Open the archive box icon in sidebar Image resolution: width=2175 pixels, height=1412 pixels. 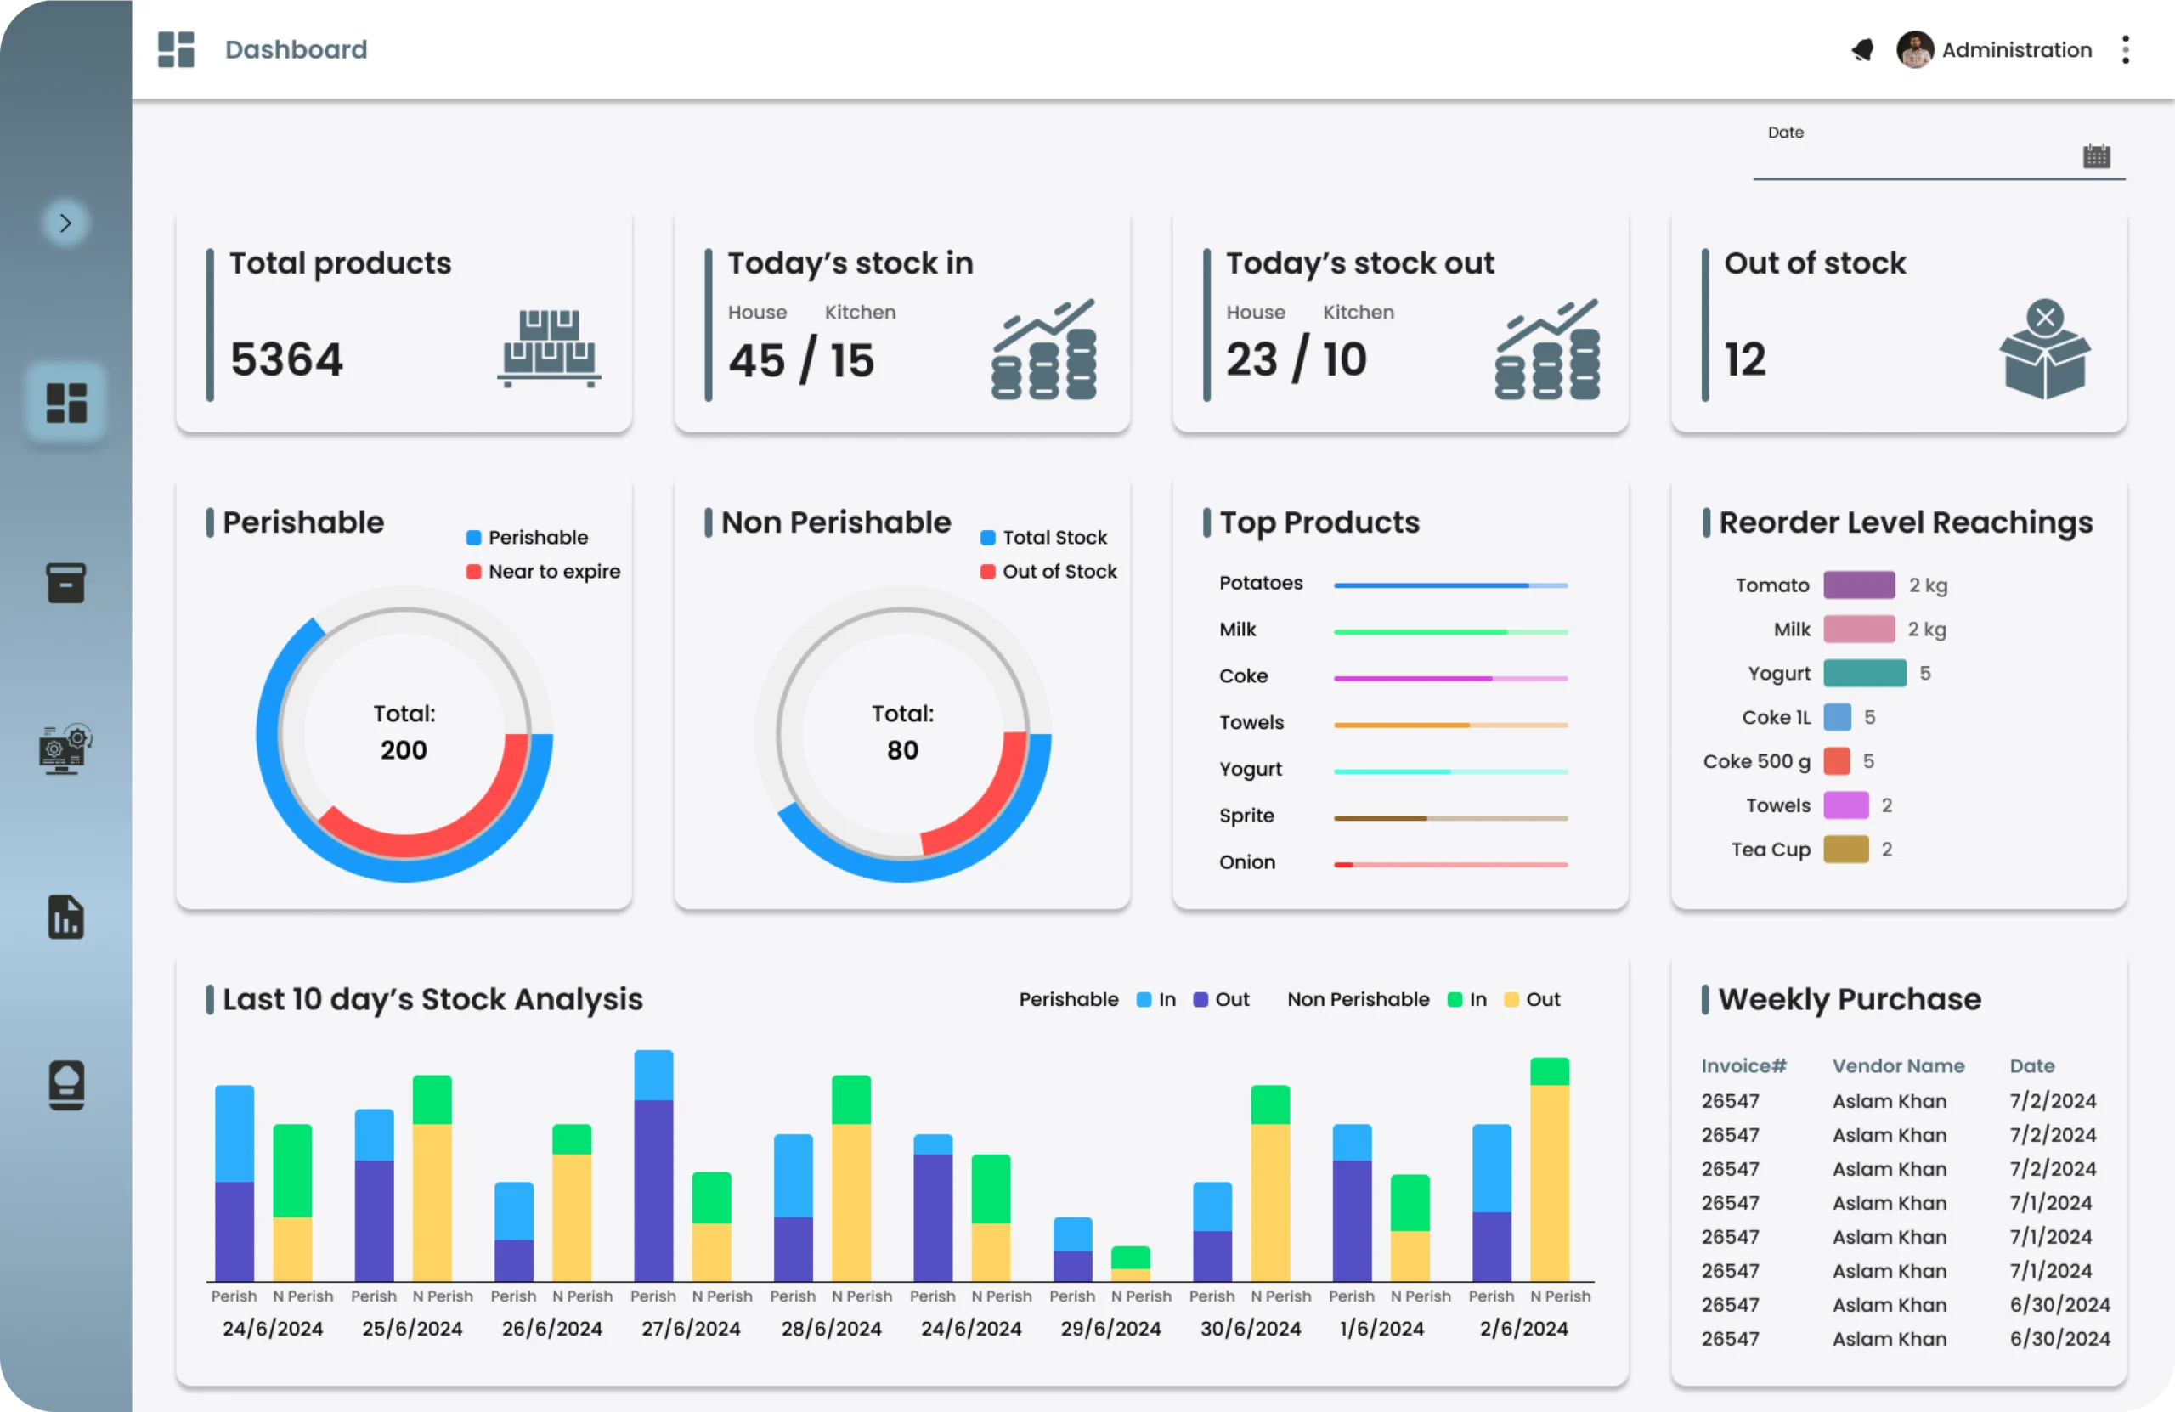(x=65, y=583)
